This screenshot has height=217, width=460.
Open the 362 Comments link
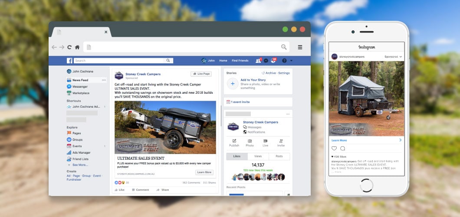click(x=191, y=182)
